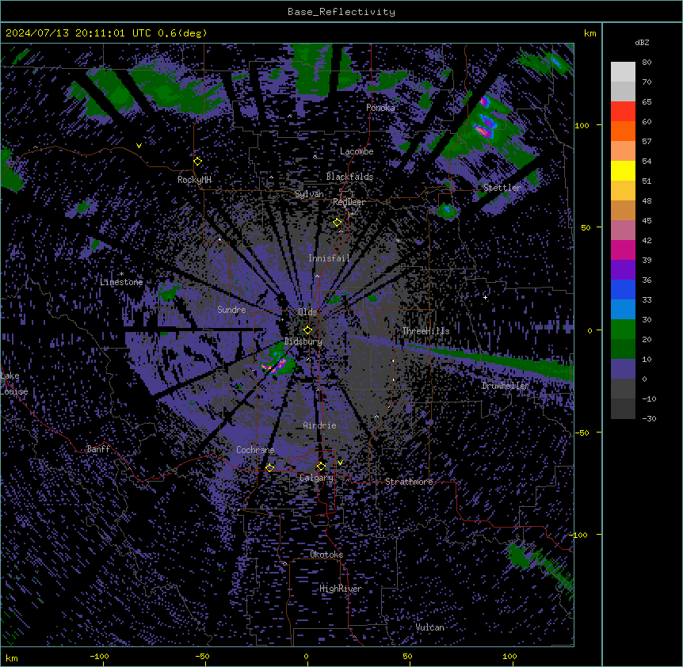
Task: Click the intense storm cells north of Stettler
Action: tap(485, 118)
